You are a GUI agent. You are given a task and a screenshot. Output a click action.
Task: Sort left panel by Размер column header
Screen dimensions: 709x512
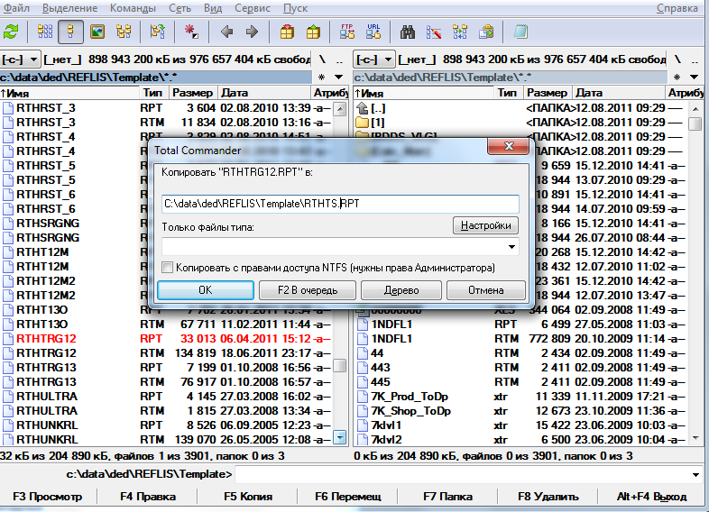tap(193, 93)
